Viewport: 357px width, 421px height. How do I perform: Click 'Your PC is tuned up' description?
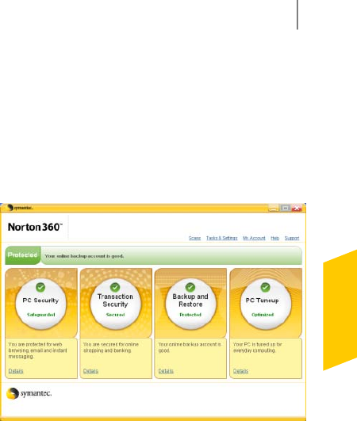point(257,347)
